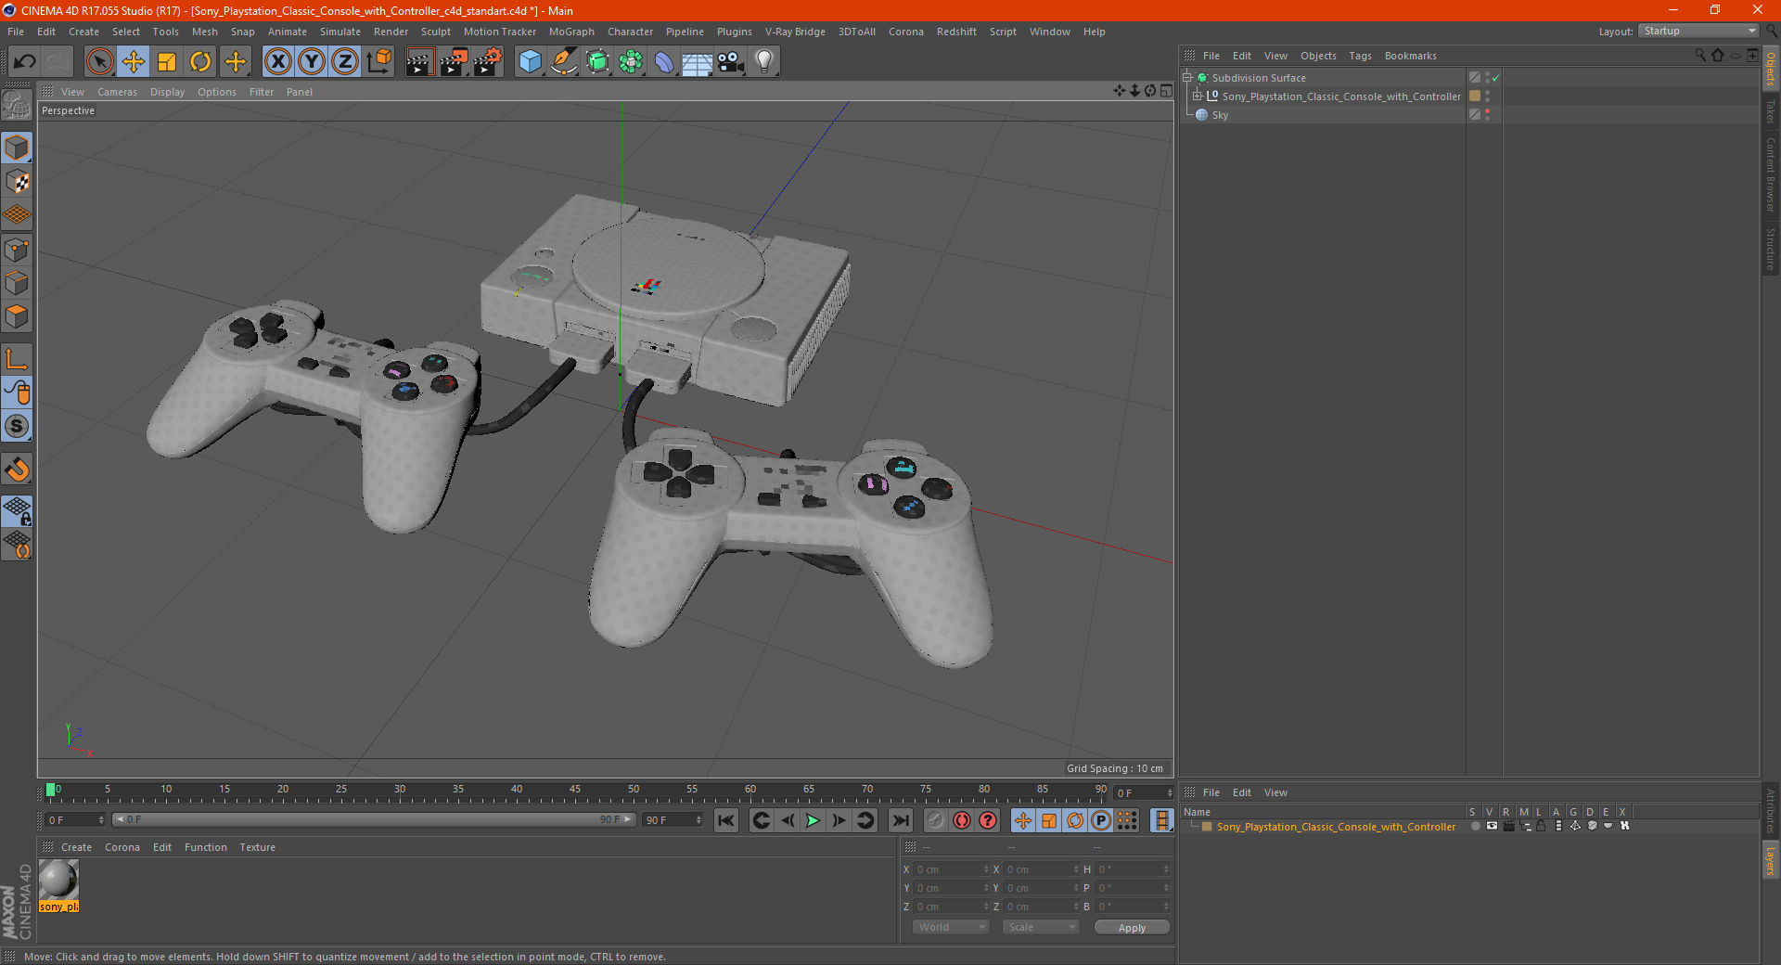Expand Sony_Playstation_Classic_Console_with_Controller object tree

pyautogui.click(x=1198, y=96)
